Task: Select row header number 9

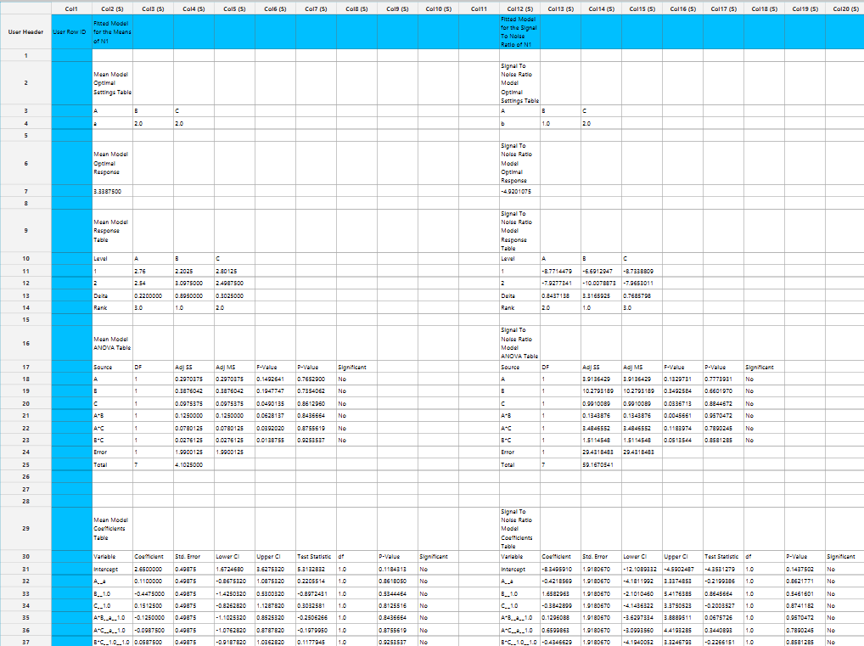Action: (x=26, y=230)
